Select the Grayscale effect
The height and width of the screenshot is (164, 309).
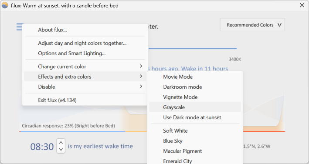click(195, 107)
